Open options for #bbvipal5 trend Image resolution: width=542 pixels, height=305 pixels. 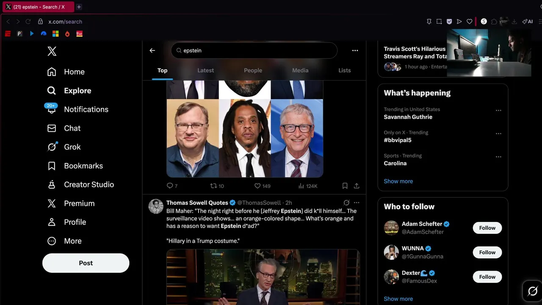tap(498, 133)
